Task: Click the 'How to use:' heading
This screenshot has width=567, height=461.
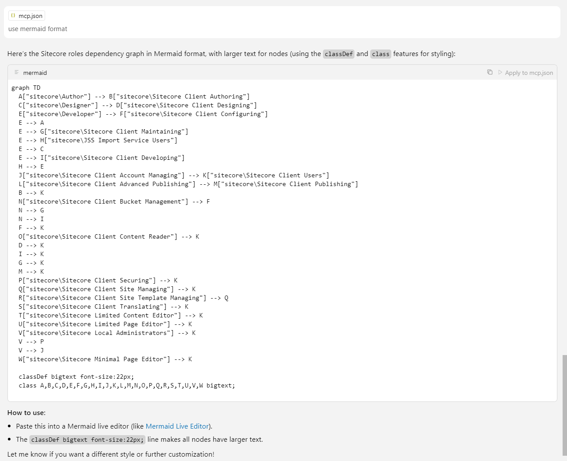Action: coord(26,412)
